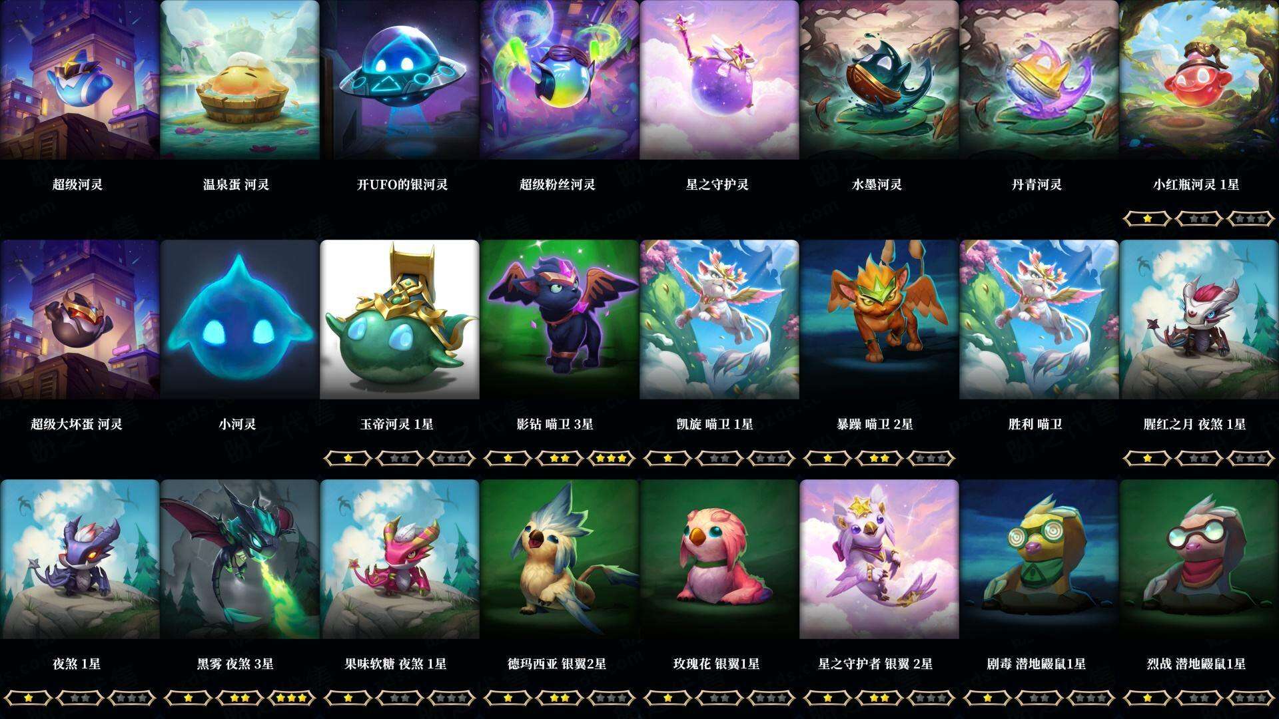Click the 烈战 潜地鼹鼠 goggled mole card
Viewport: 1279px width, 719px height.
point(1199,559)
